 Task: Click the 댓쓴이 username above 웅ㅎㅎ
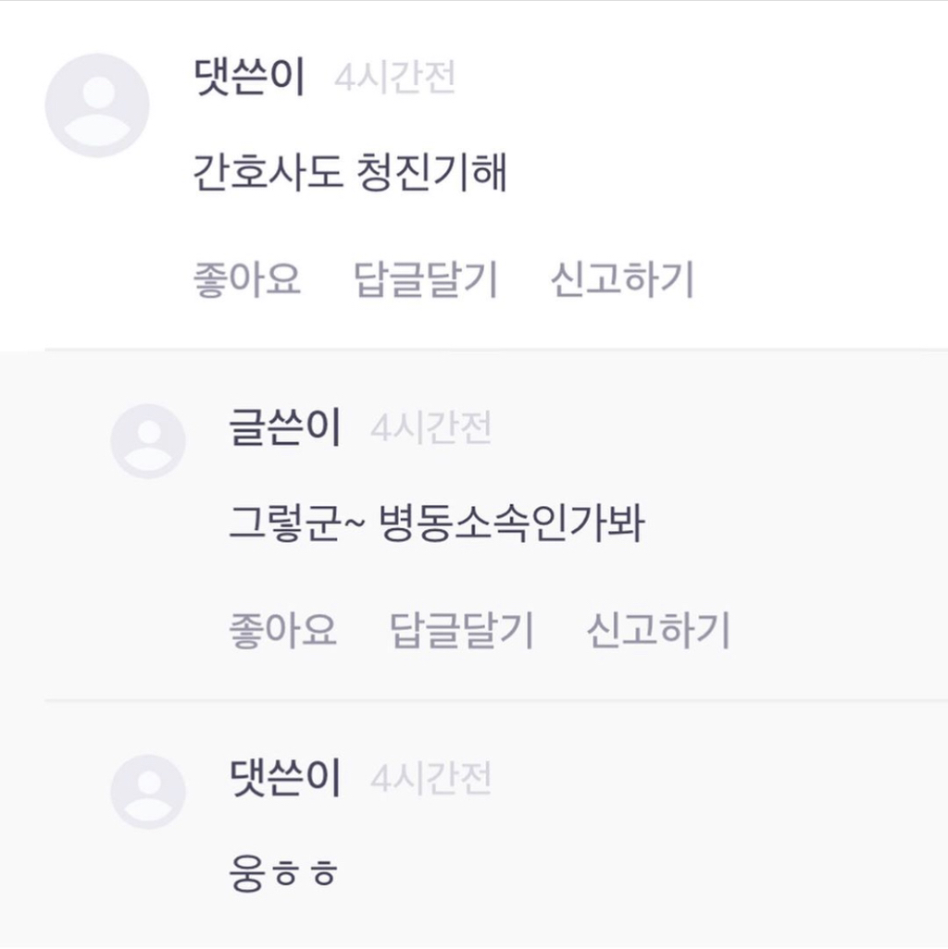coord(284,779)
